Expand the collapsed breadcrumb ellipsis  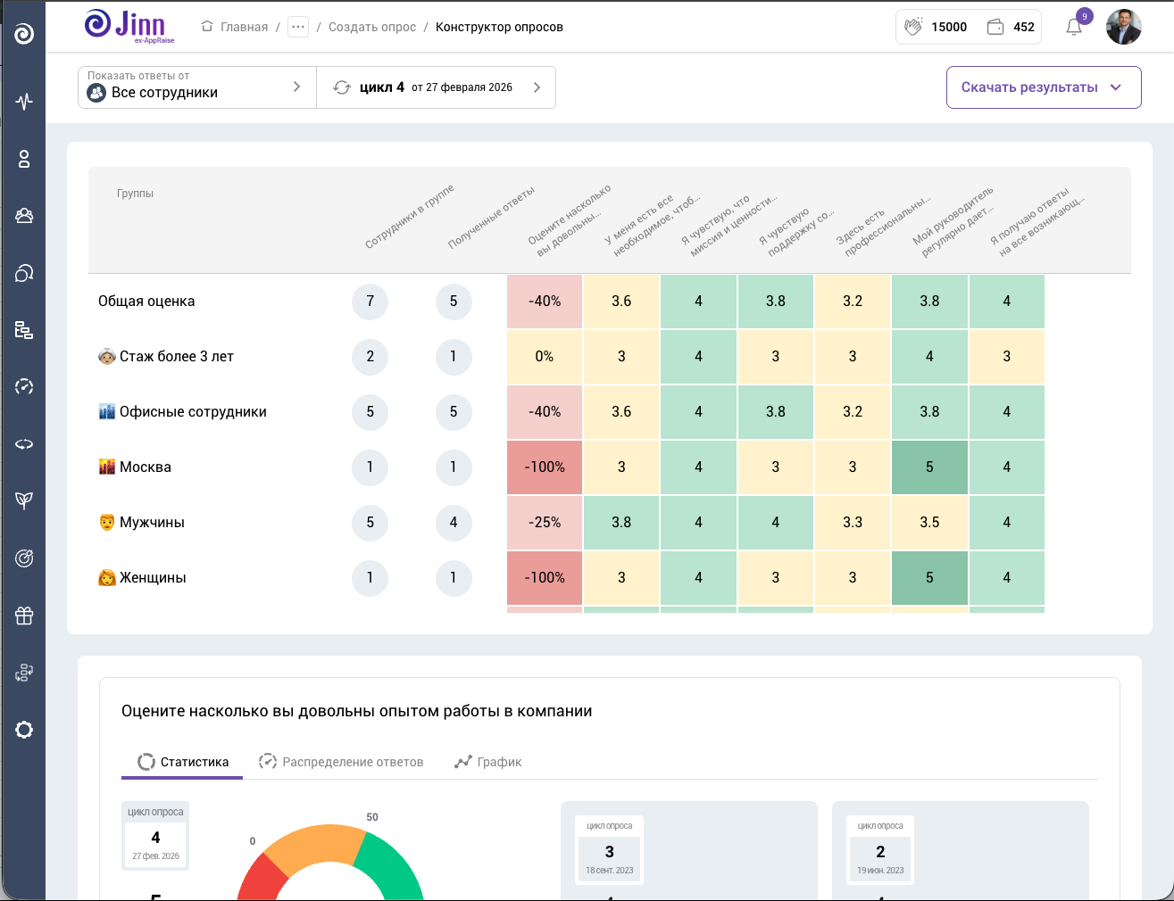point(298,27)
